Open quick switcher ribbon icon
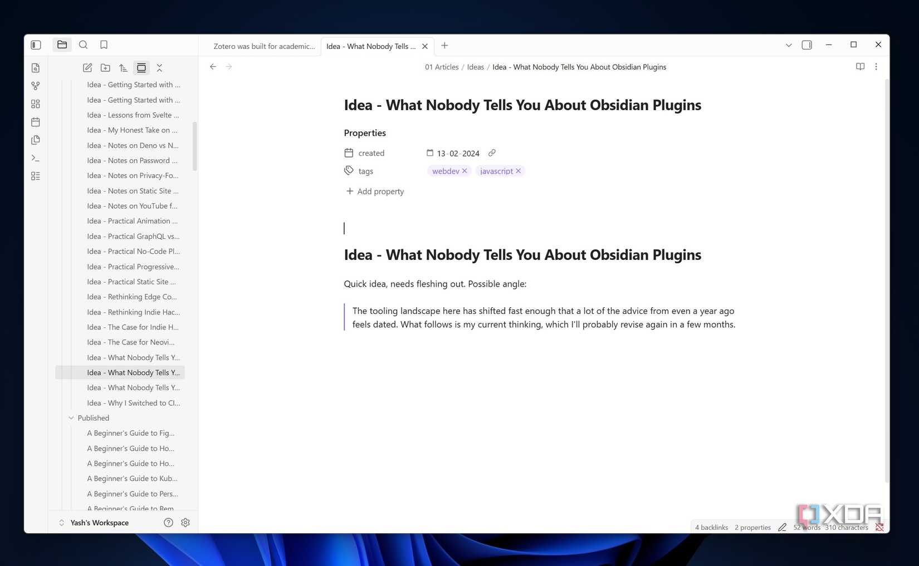 pyautogui.click(x=36, y=68)
